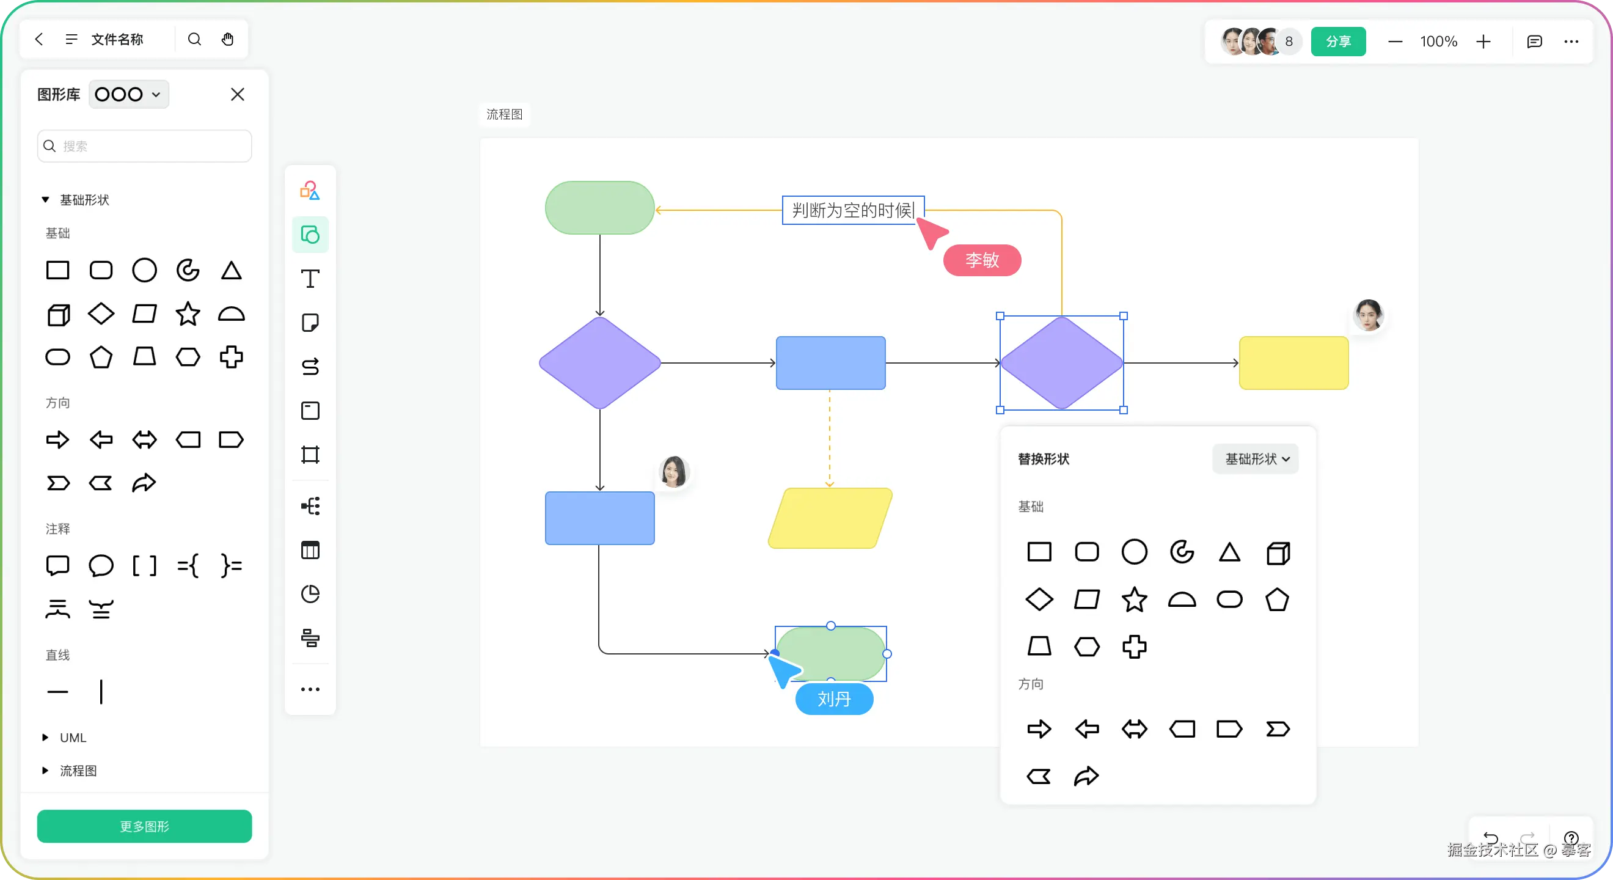Click the 更多图形 button
This screenshot has width=1613, height=880.
click(x=144, y=826)
